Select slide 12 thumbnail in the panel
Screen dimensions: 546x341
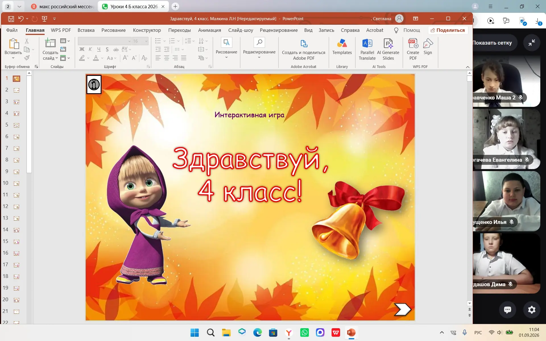(x=16, y=207)
